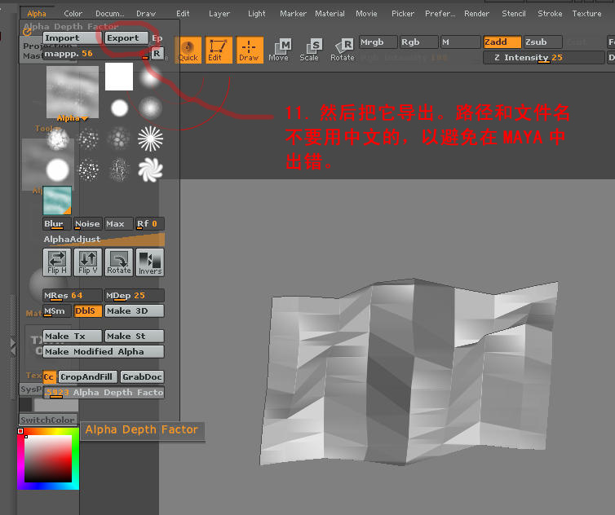Click the Flip H icon
This screenshot has width=615, height=515.
point(57,262)
